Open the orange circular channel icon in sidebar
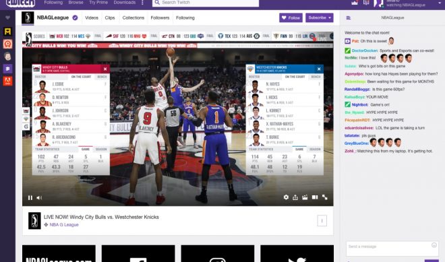Viewport: 445px width, 262px height. [7, 44]
